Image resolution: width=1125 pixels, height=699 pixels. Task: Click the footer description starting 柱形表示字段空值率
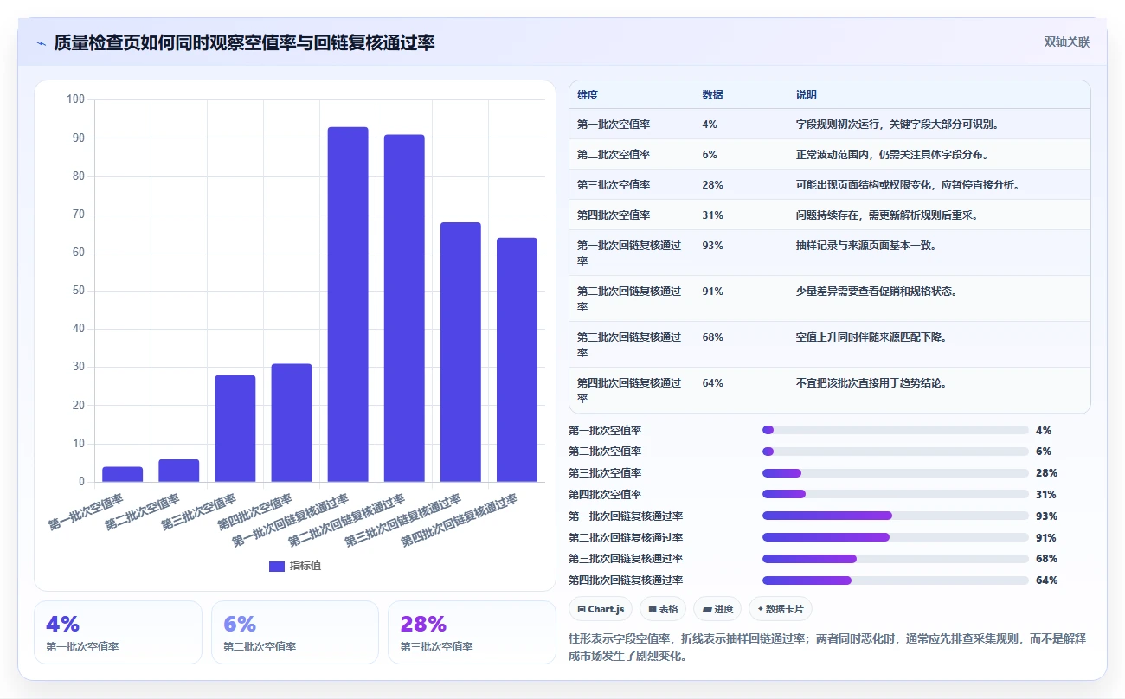tap(828, 647)
